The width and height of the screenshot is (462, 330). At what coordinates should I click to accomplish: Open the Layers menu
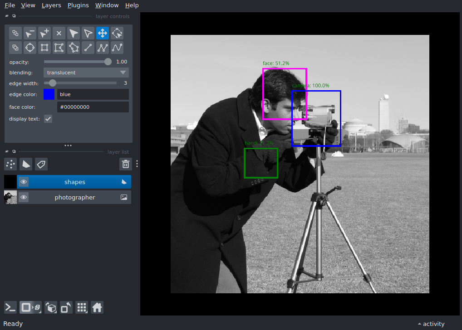click(51, 5)
